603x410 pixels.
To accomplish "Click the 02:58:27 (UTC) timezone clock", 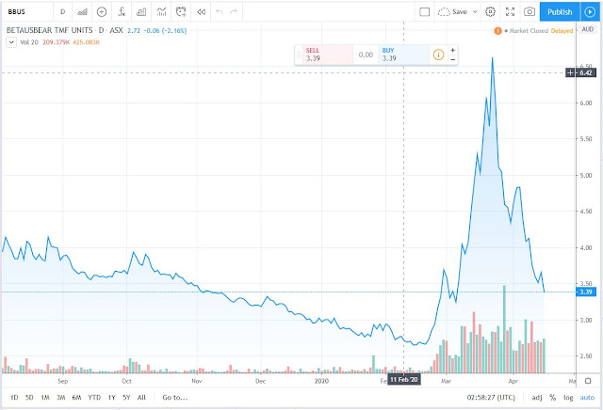I will click(x=491, y=398).
